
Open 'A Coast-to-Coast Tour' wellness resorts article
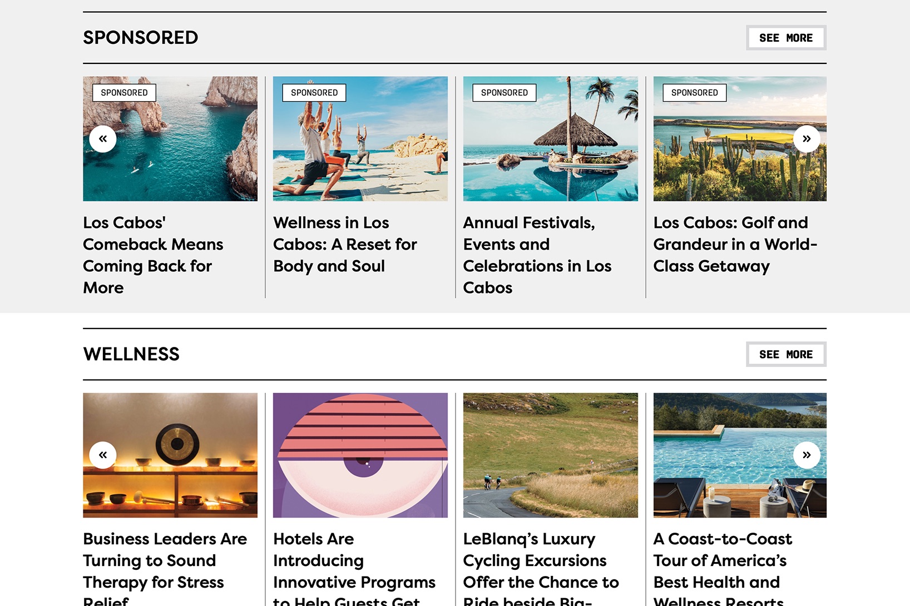coord(723,568)
